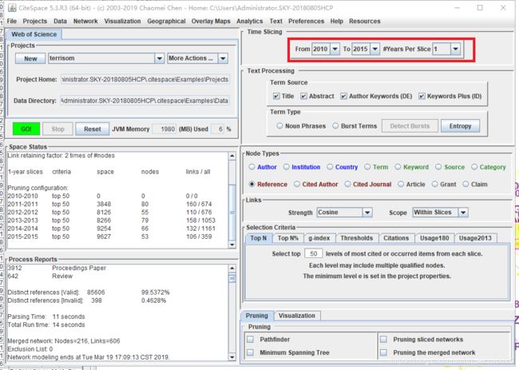Click the Detect Bursts button

point(410,126)
